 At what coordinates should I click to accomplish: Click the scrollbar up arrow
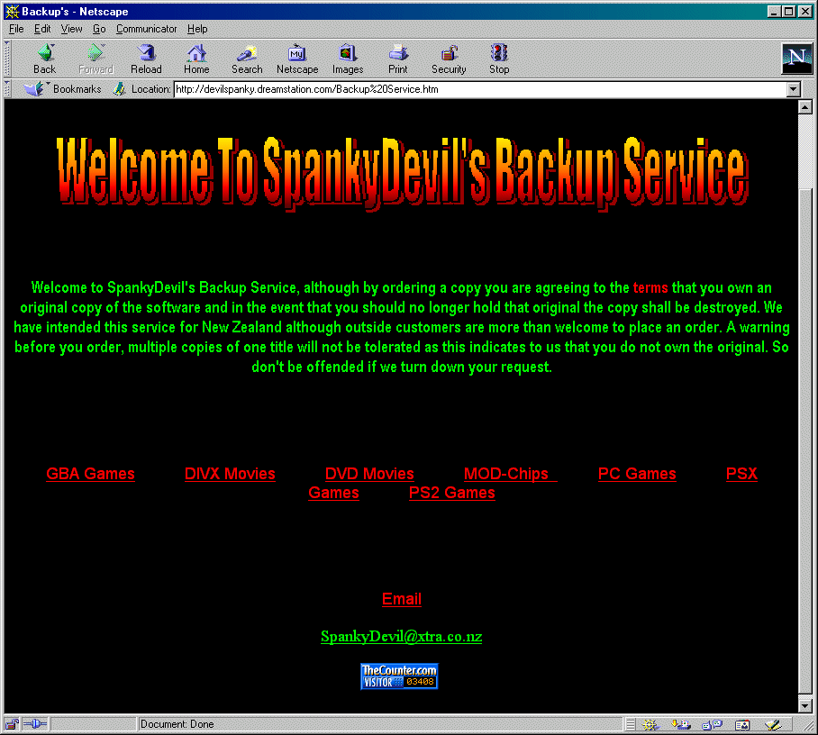click(x=805, y=107)
